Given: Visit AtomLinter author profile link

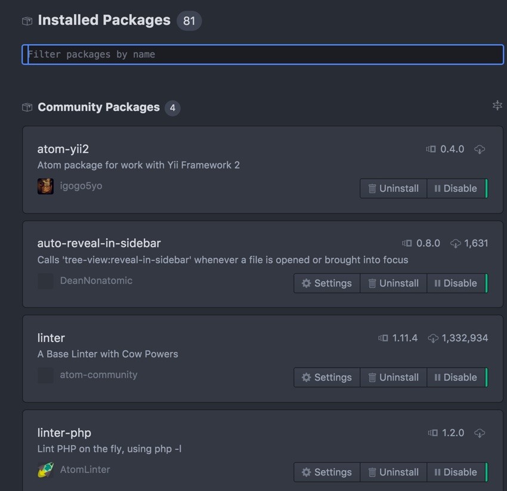Looking at the screenshot, I should tap(85, 470).
